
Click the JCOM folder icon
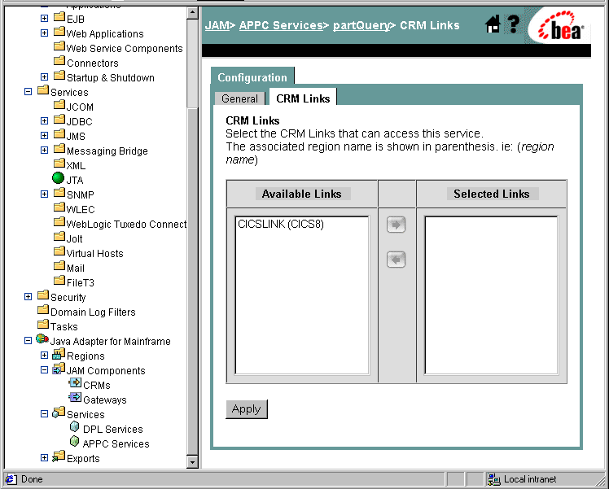point(59,104)
